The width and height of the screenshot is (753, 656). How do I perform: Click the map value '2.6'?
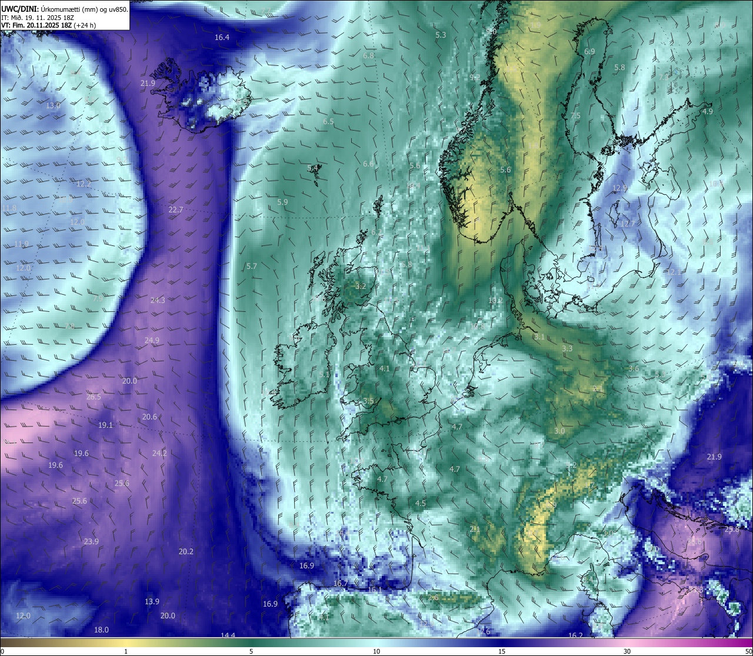click(x=433, y=598)
